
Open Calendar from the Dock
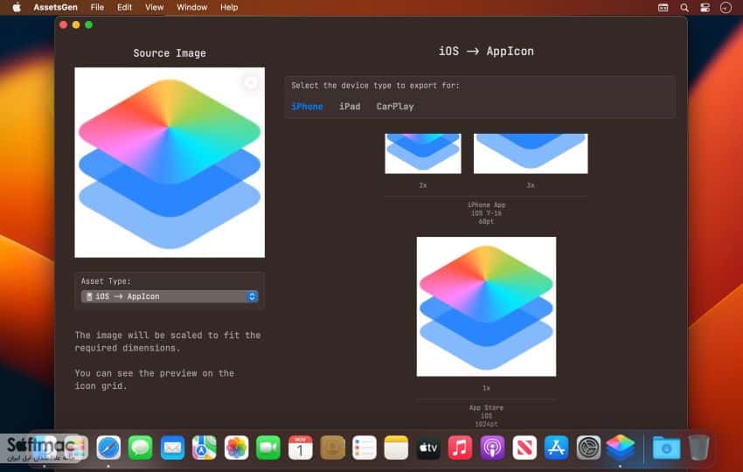[x=301, y=448]
